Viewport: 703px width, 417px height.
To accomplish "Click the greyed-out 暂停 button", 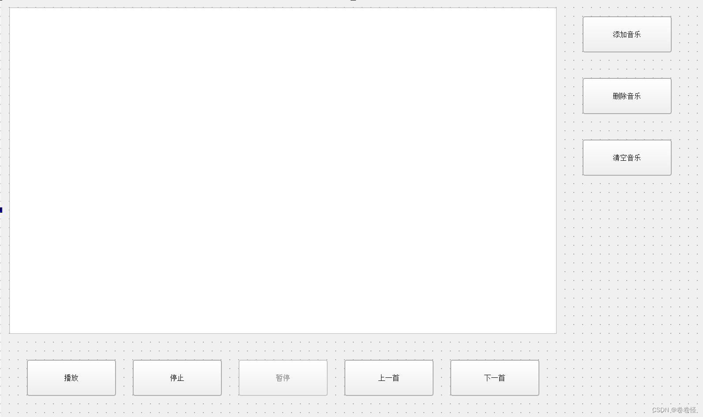I will pos(283,378).
